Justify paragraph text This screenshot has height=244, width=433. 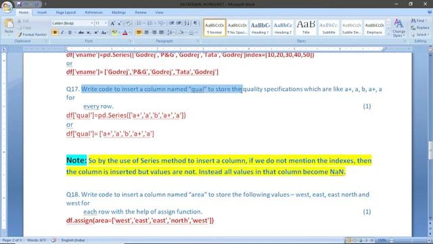coord(162,33)
